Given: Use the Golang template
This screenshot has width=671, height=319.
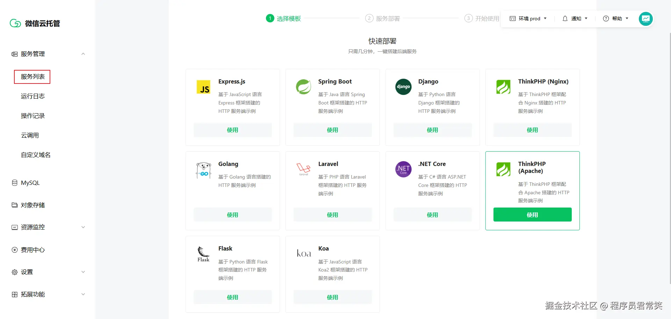Looking at the screenshot, I should (x=233, y=215).
